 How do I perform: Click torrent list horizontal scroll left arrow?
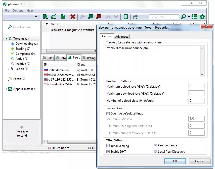44,51
